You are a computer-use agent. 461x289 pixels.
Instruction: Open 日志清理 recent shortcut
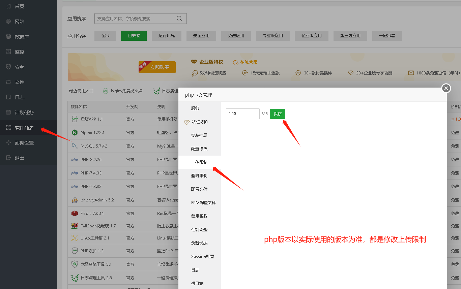[x=166, y=91]
